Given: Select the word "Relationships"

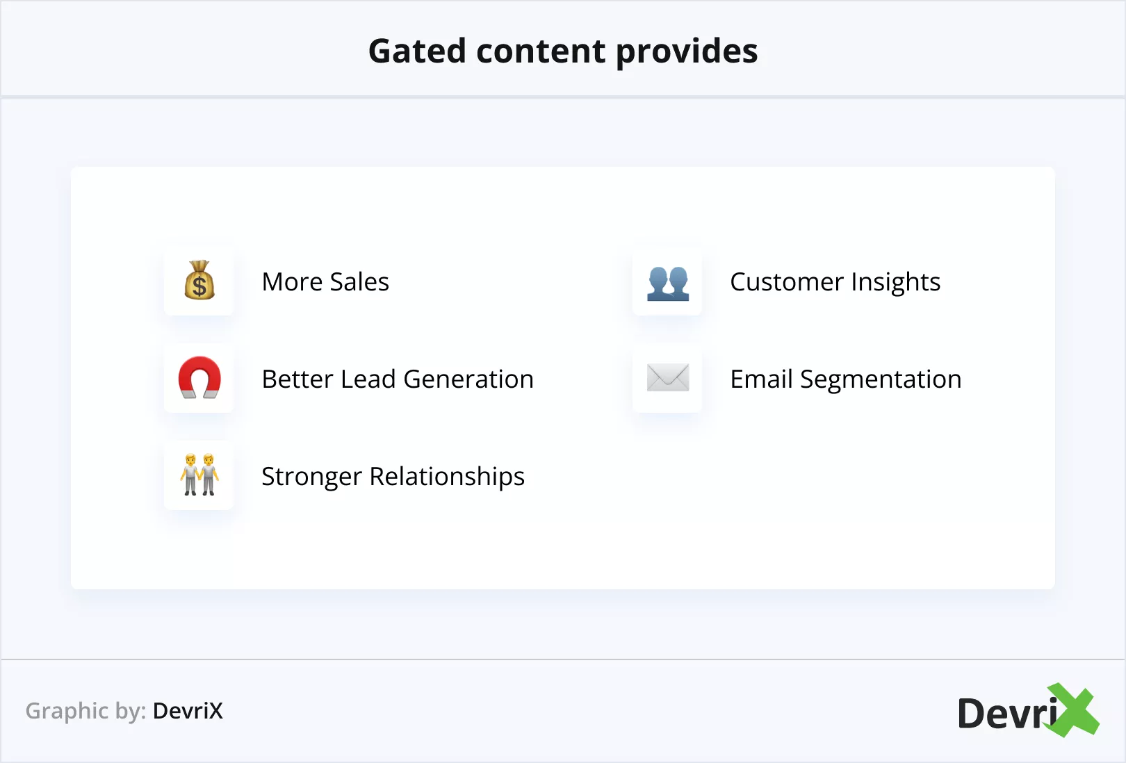Looking at the screenshot, I should [447, 477].
